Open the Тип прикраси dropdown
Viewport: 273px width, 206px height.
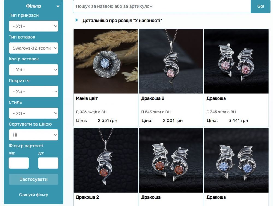pyautogui.click(x=33, y=26)
